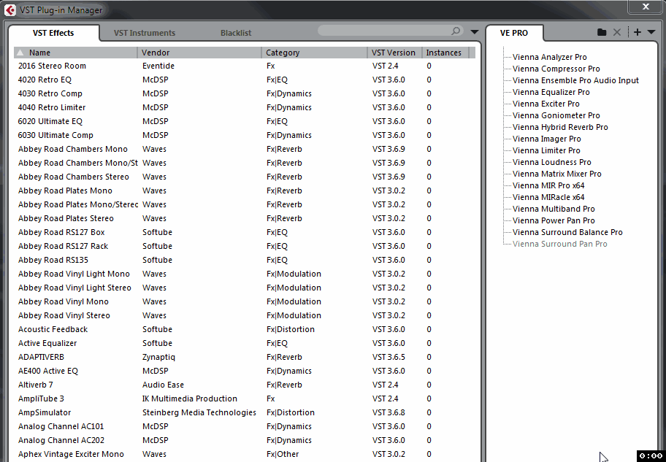Image resolution: width=666 pixels, height=462 pixels.
Task: Switch to the Blacklist tab
Action: point(236,33)
